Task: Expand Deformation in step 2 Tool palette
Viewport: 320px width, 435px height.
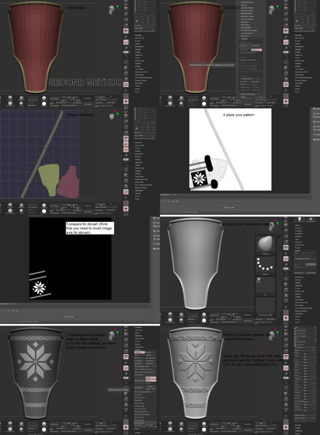Action: 299,47
